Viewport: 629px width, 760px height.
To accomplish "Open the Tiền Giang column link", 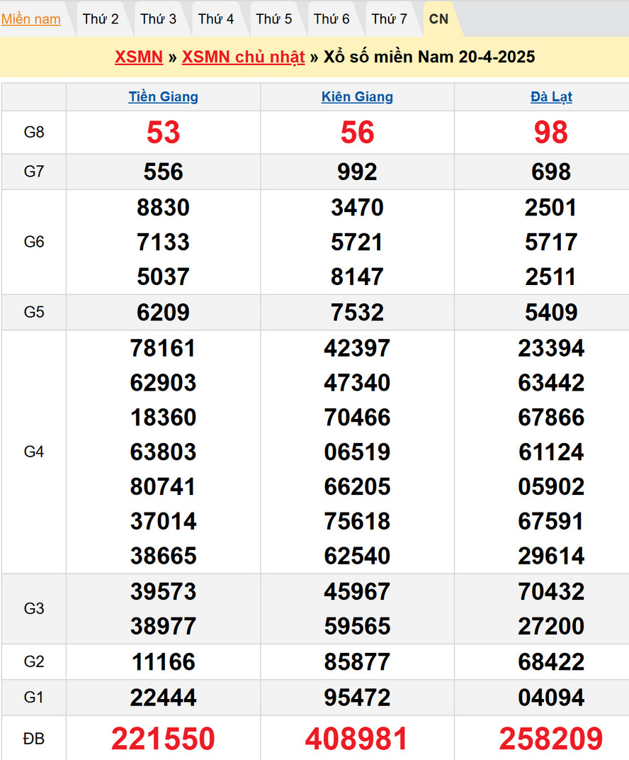I will 163,97.
